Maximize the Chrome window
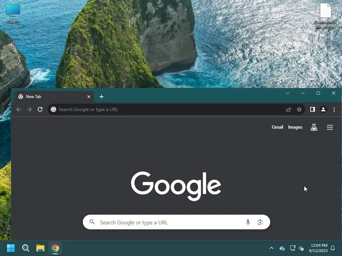The width and height of the screenshot is (342, 256). point(318,93)
